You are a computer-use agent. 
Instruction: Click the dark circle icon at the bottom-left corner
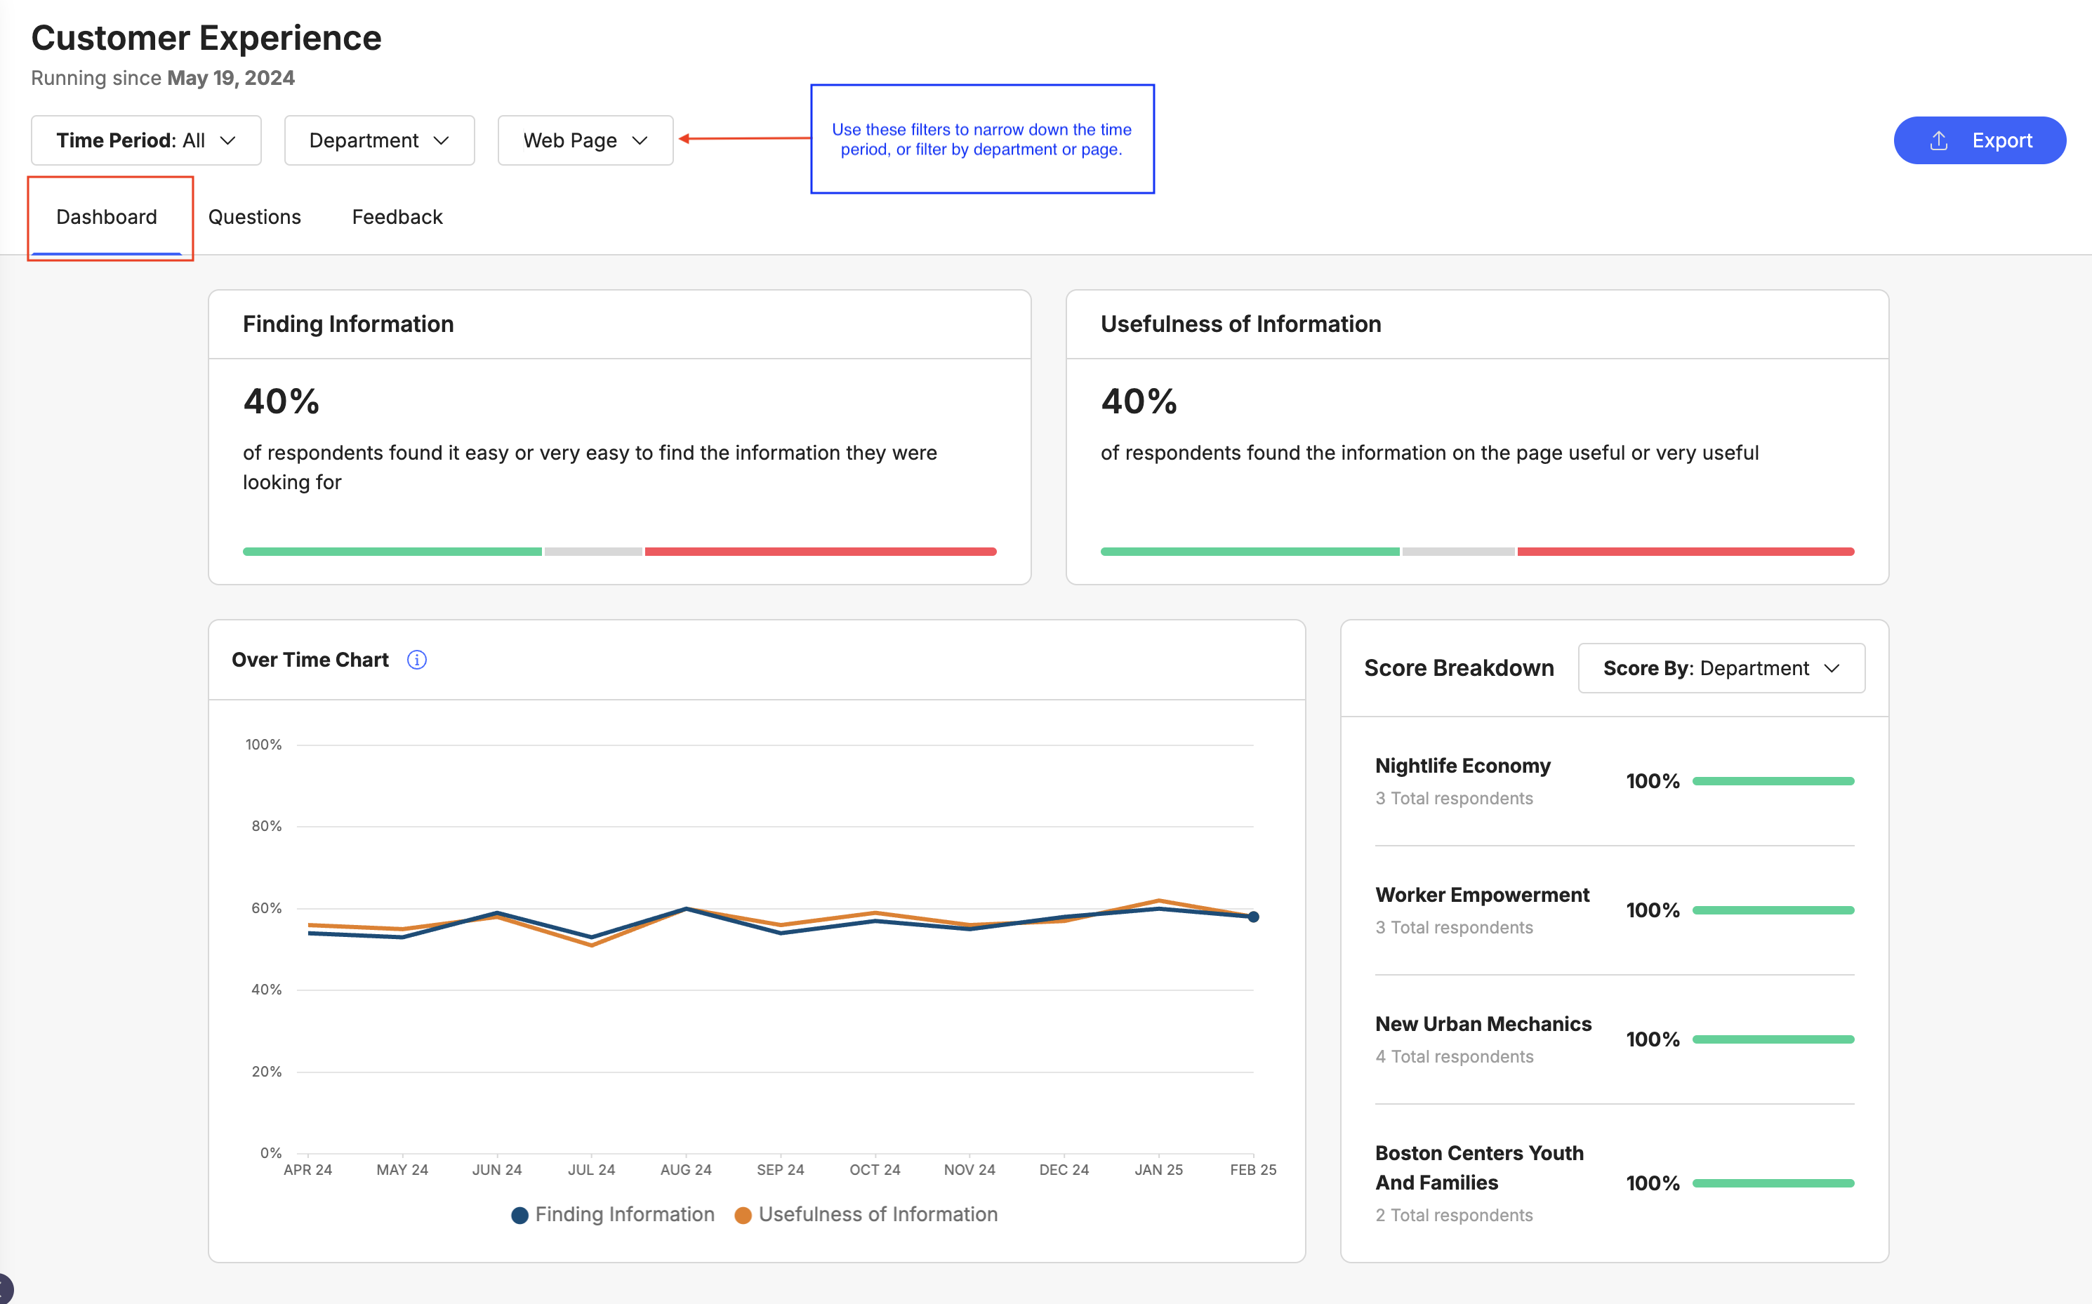[4, 1289]
